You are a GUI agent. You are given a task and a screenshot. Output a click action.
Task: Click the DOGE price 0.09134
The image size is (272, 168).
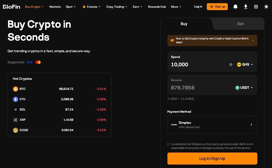point(67,130)
